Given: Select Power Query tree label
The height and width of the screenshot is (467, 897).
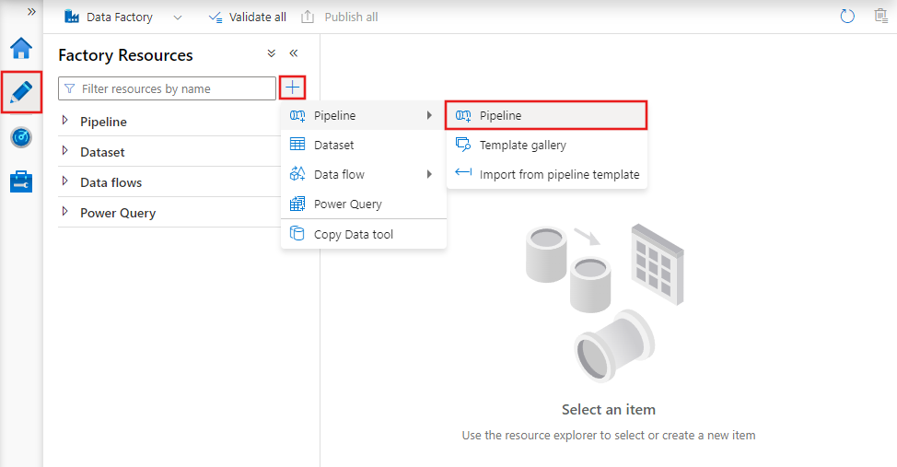Looking at the screenshot, I should pos(118,213).
